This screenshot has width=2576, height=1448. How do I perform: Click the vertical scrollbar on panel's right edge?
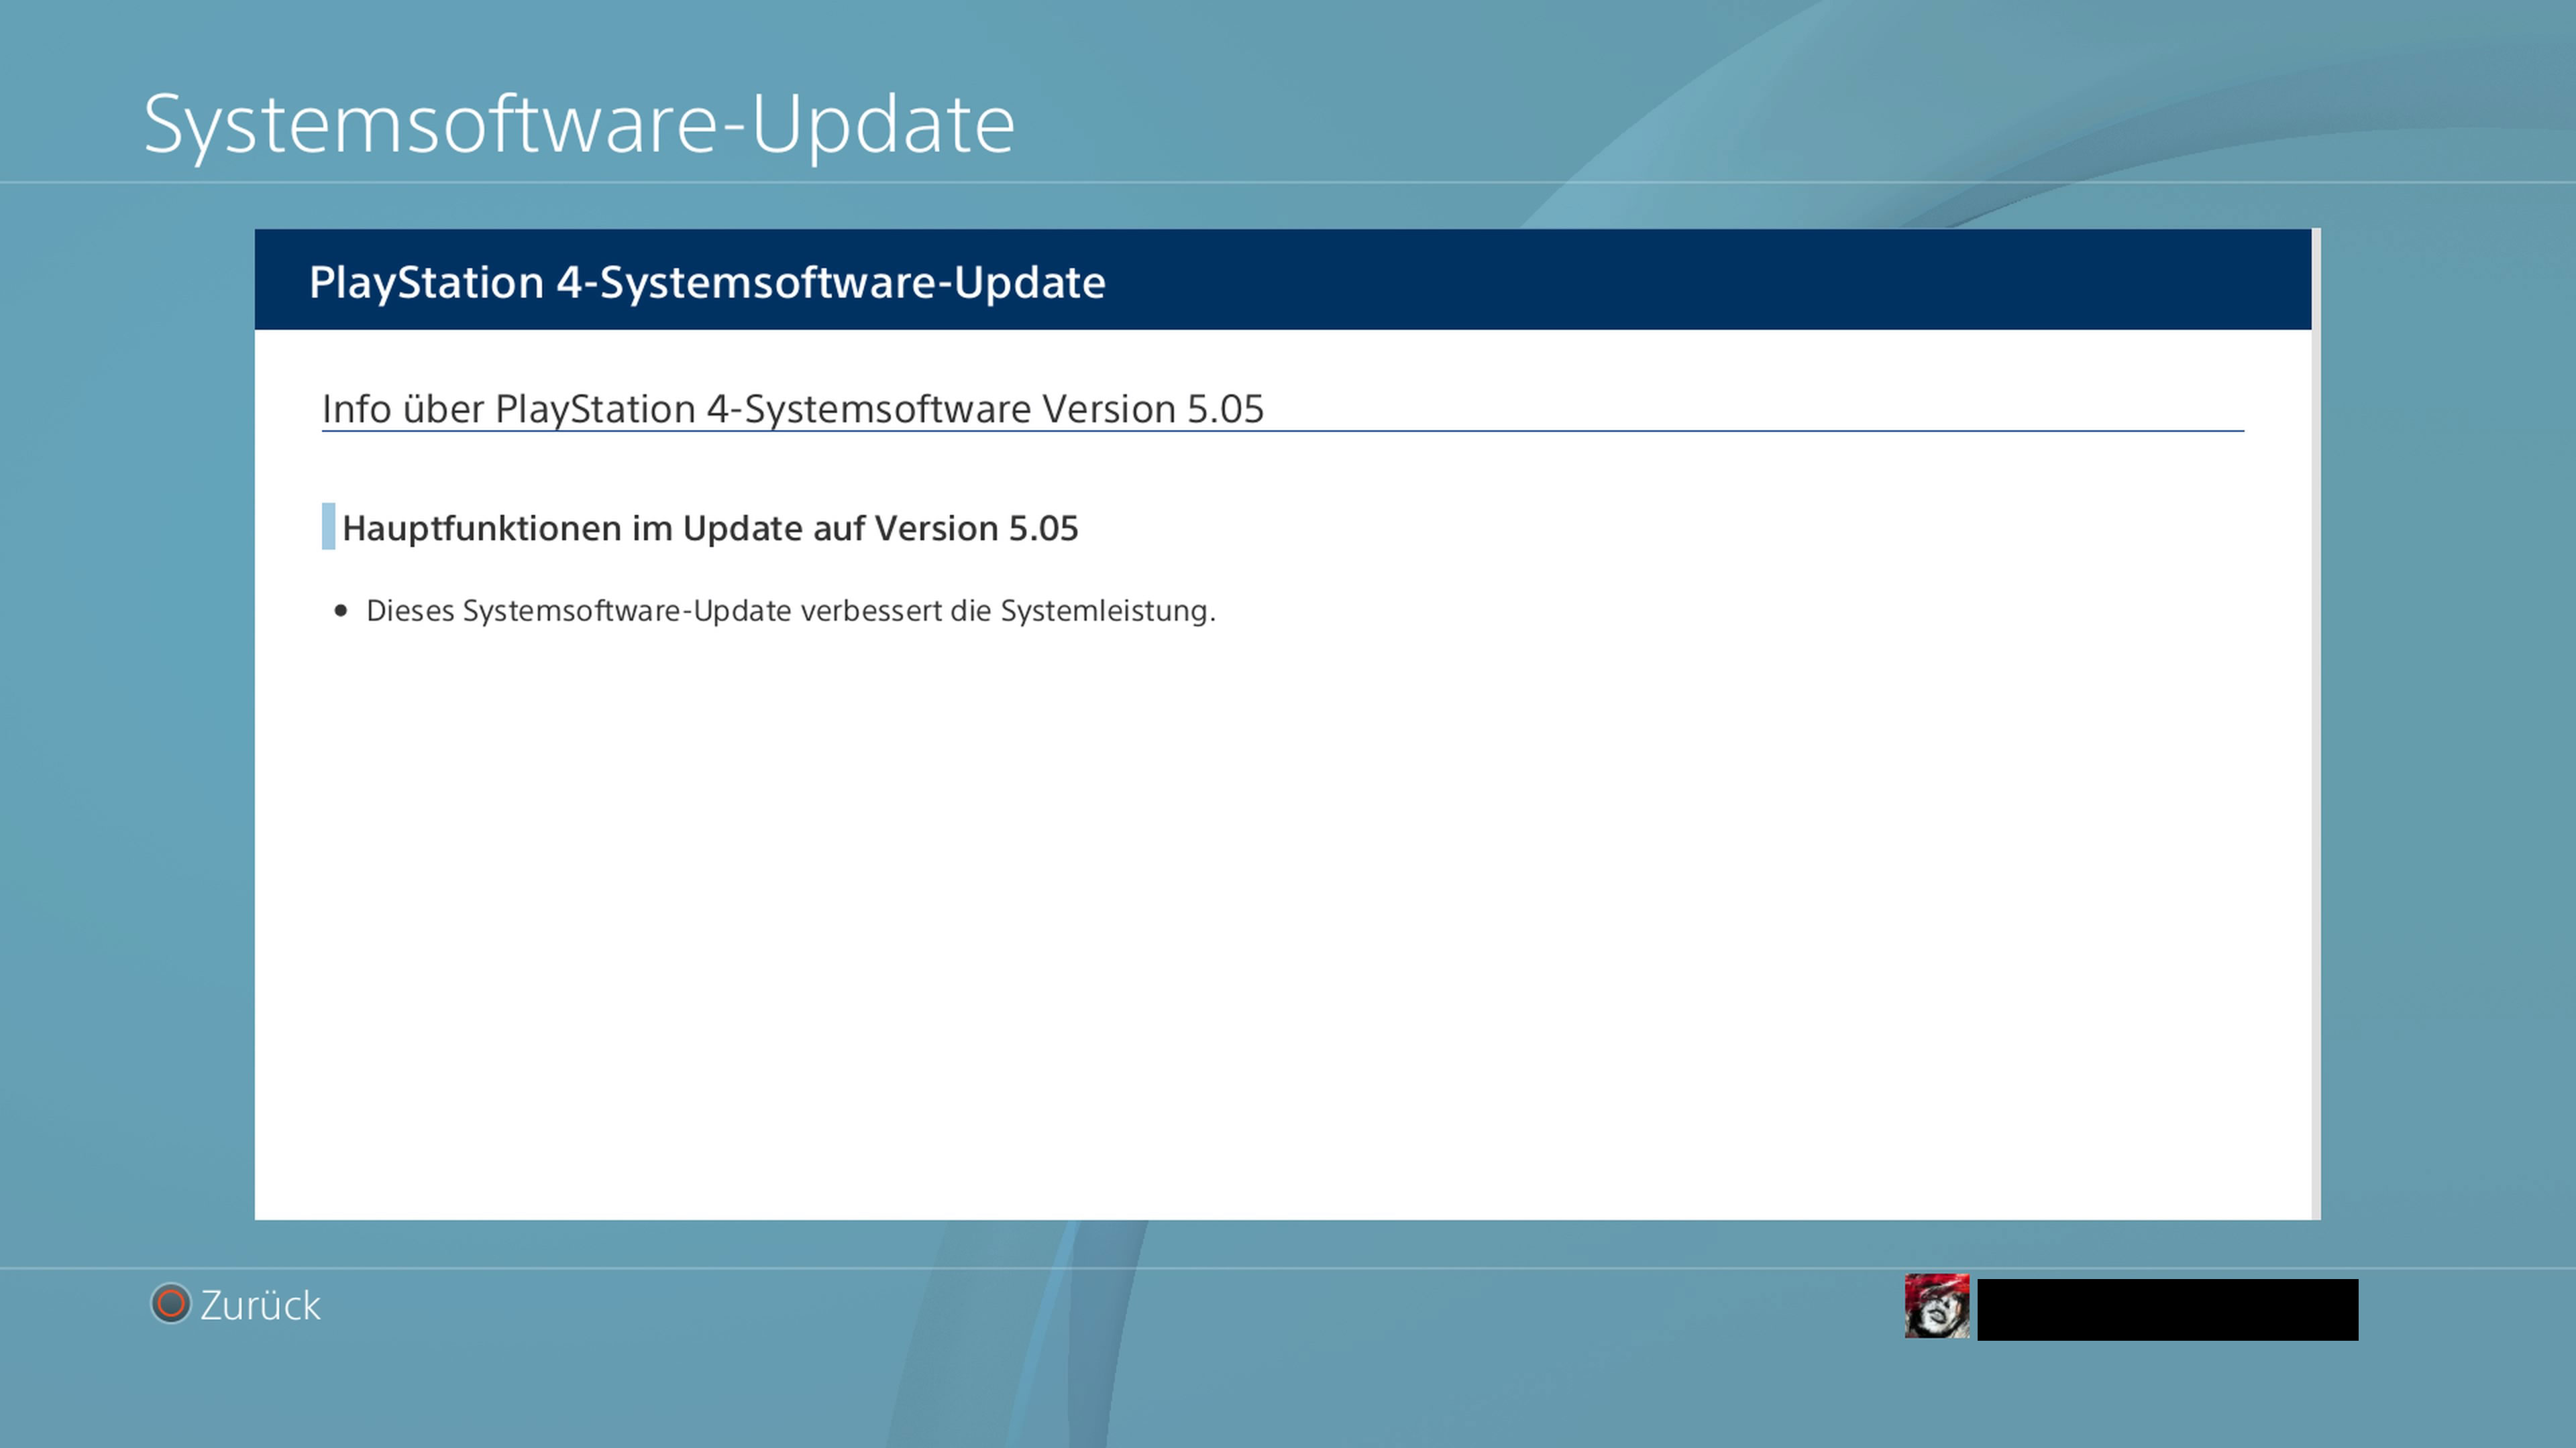point(2316,723)
